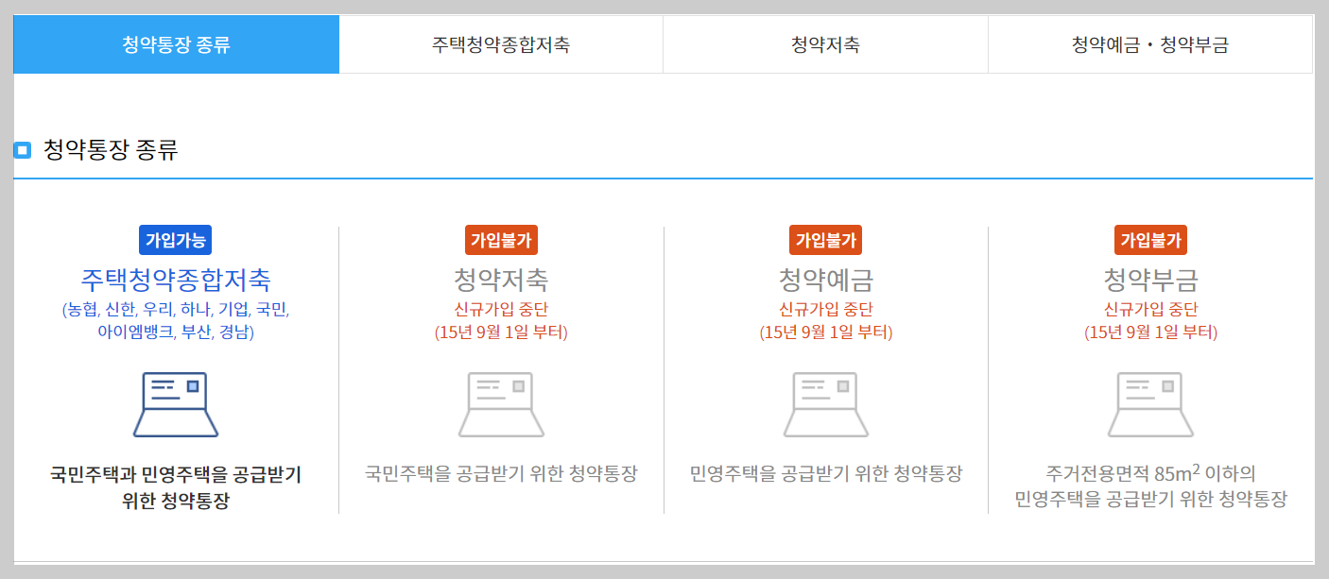Viewport: 1329px width, 579px height.
Task: Click the grayed-out 청약저축 passbook icon
Action: coord(500,404)
